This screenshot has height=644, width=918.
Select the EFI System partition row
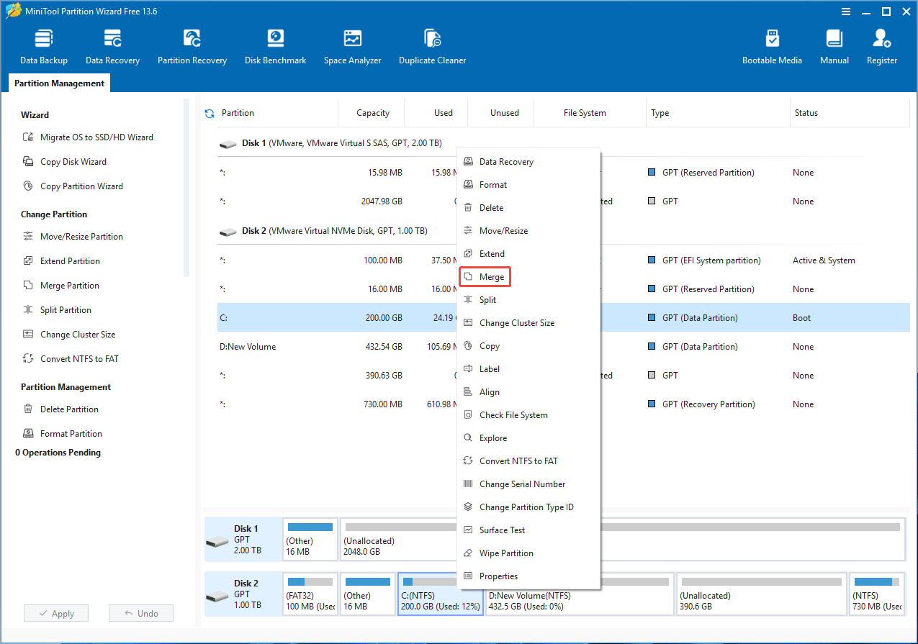tap(563, 260)
